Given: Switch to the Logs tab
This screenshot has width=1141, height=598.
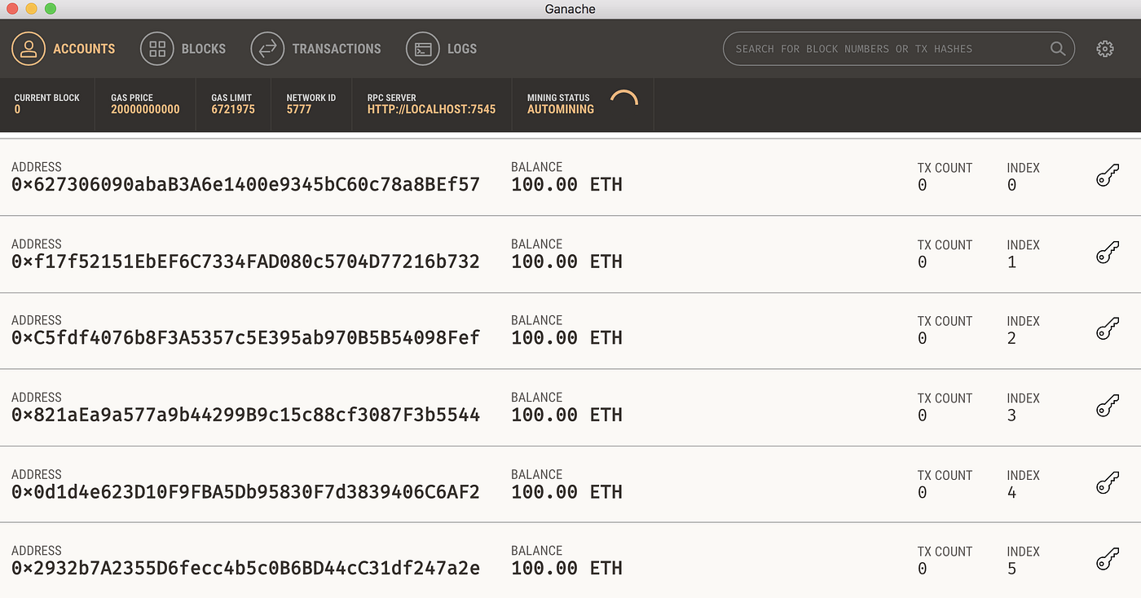Looking at the screenshot, I should 441,49.
